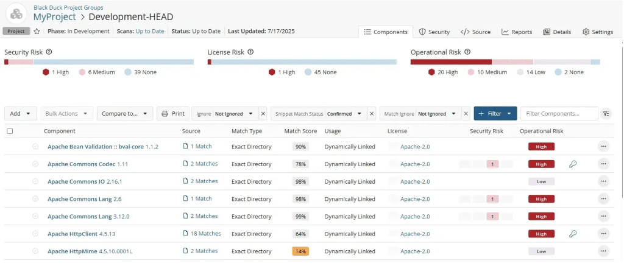The height and width of the screenshot is (266, 624).
Task: Click medium vulnerability count for Commons Codec
Action: [492, 164]
